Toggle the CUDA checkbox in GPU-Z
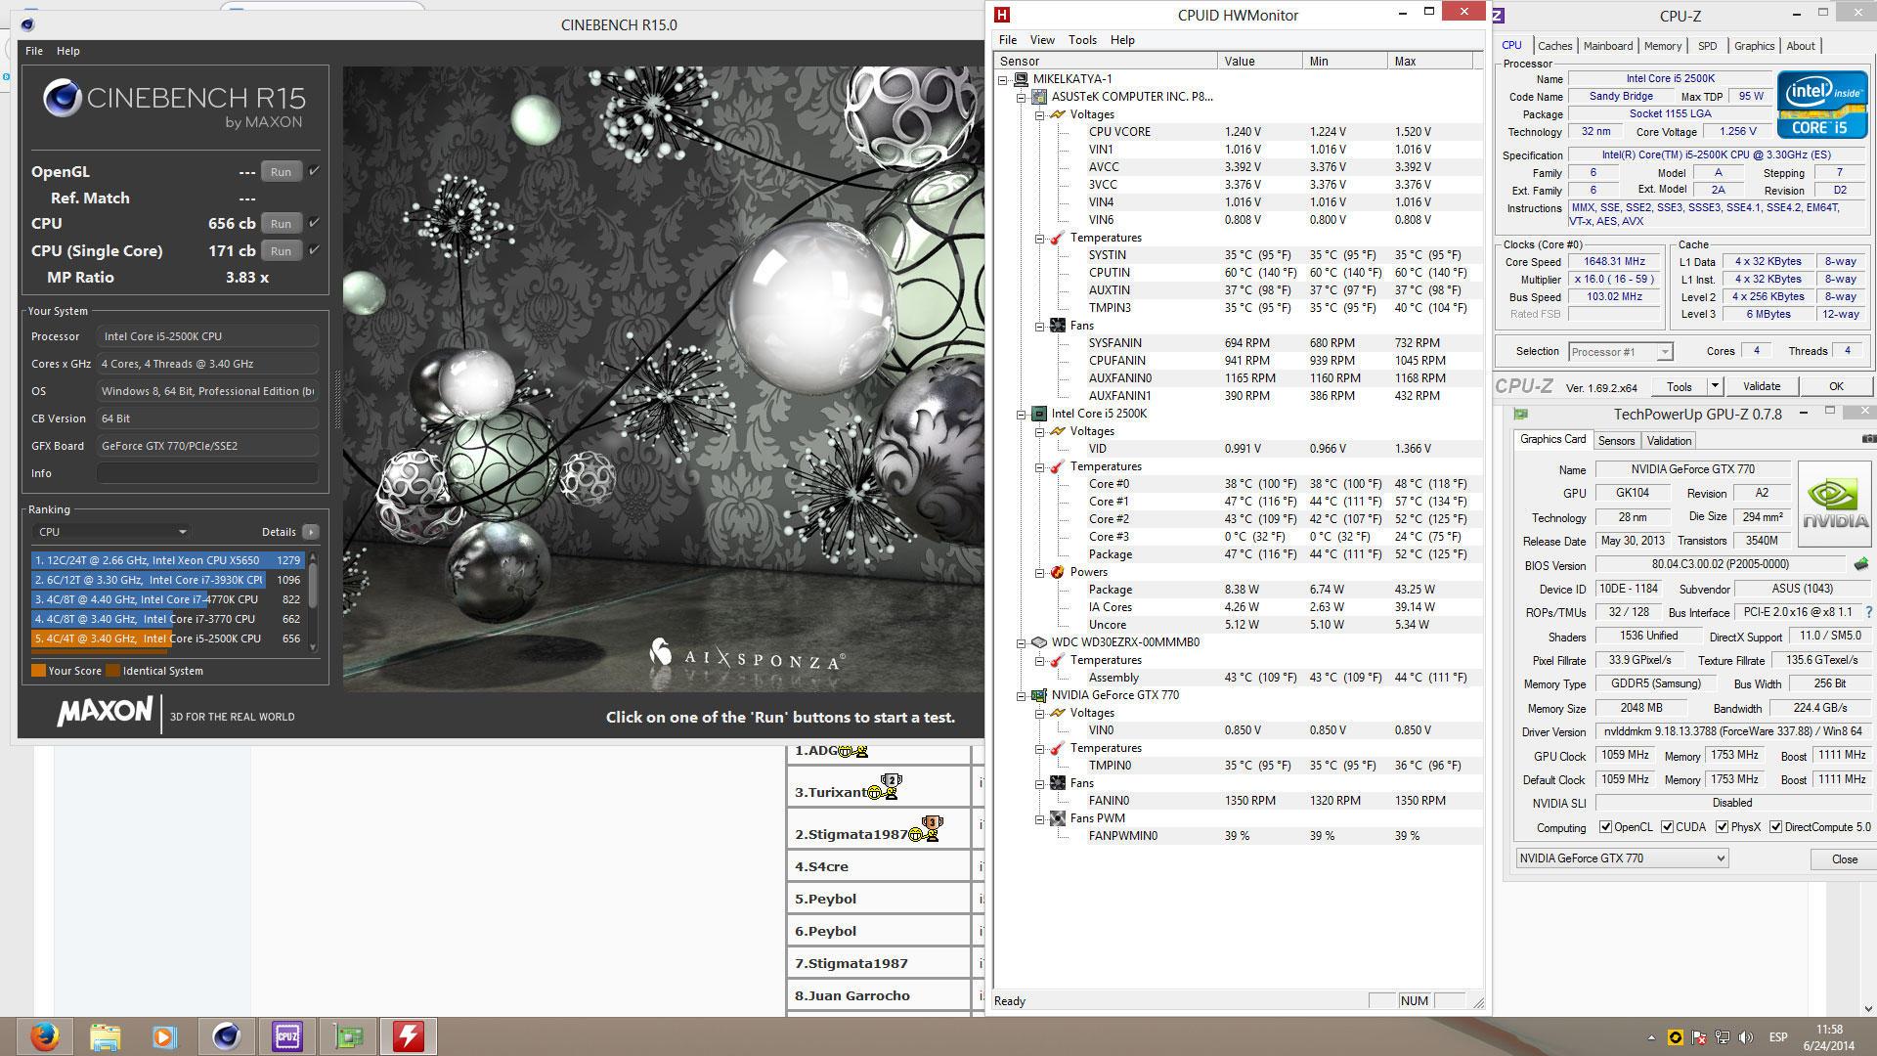This screenshot has height=1056, width=1877. pyautogui.click(x=1667, y=827)
